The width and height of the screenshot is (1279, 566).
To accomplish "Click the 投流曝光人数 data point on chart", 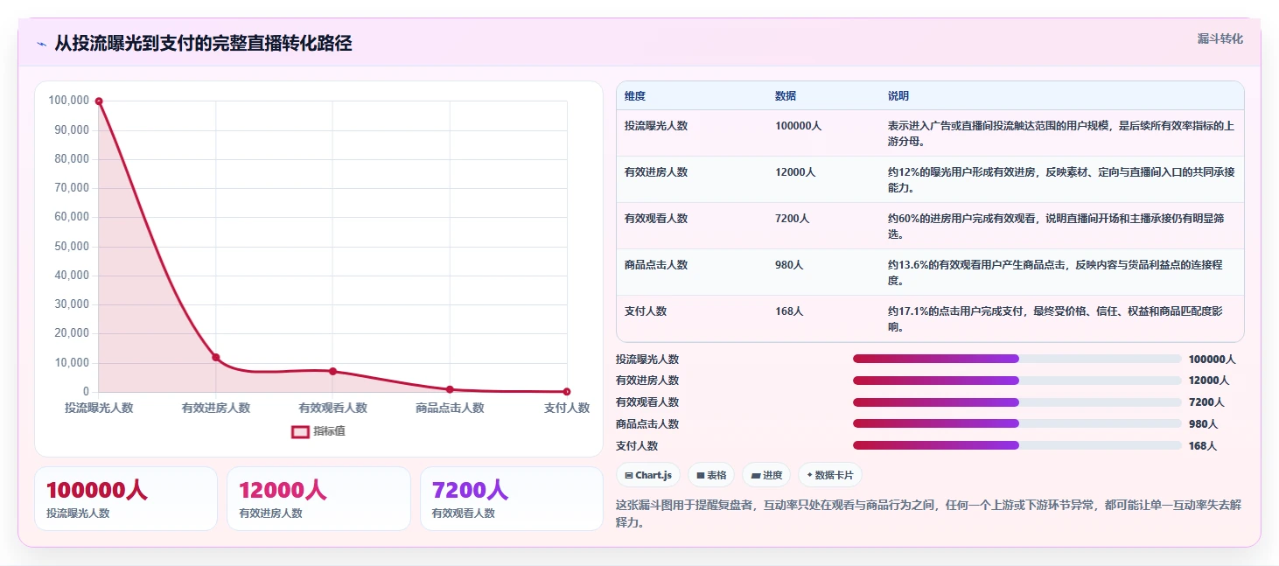I will point(99,101).
